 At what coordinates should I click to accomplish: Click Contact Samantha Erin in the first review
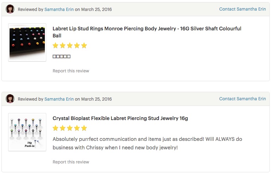tap(242, 9)
